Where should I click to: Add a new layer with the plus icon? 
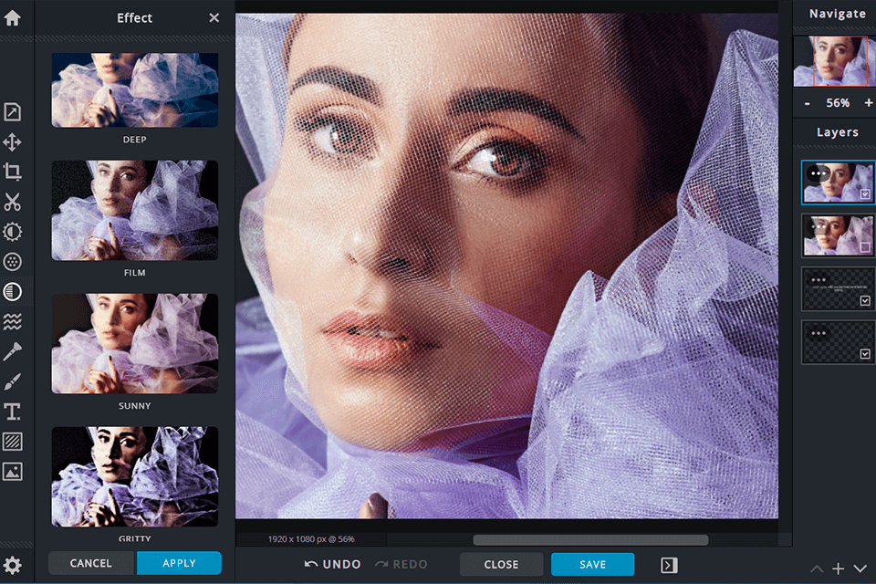click(x=838, y=568)
